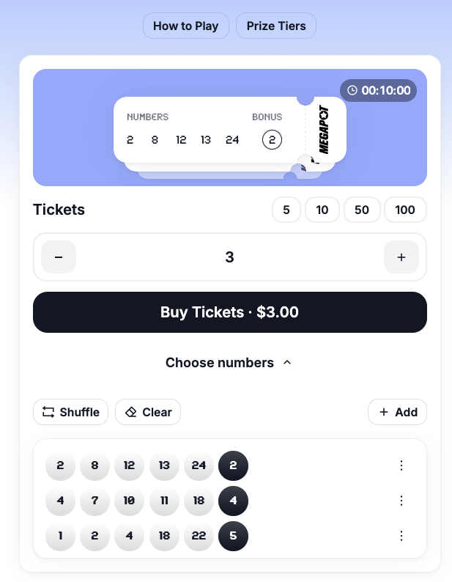Add a new ticket row

point(397,412)
